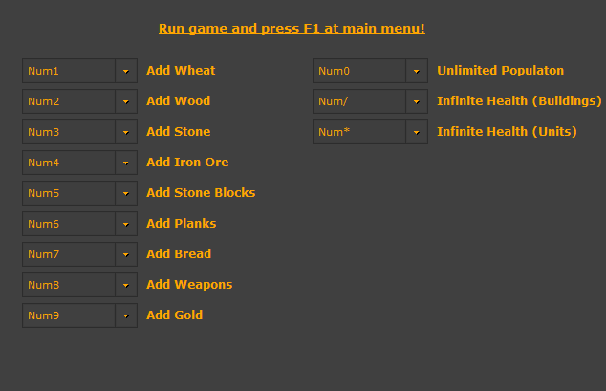Expand the Add Wood hotkey dropdown arrow
Screen dimensions: 606x391
(125, 101)
